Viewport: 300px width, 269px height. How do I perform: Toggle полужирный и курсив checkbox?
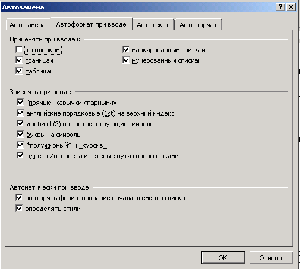20,145
